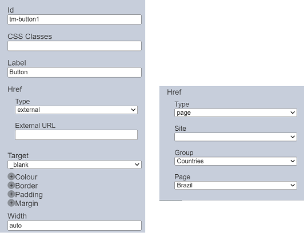Image resolution: width=304 pixels, height=233 pixels.
Task: Click the Border section label
Action: 26,186
